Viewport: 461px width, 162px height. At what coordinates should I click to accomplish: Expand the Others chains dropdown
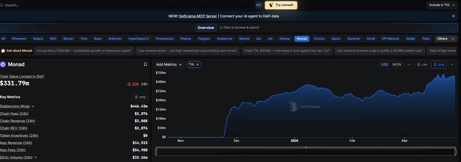pyautogui.click(x=446, y=39)
